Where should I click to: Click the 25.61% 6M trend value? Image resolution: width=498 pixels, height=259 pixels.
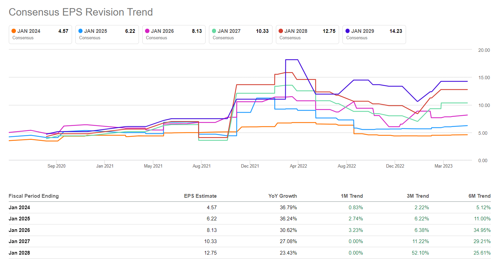[482, 253]
